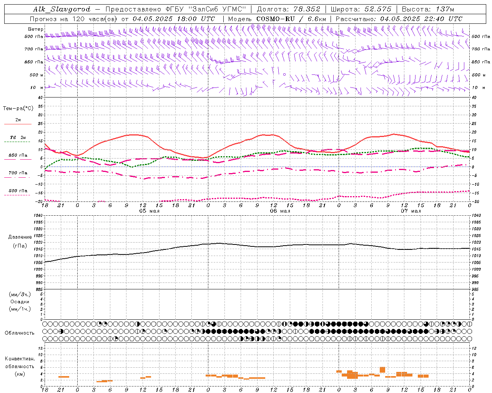
Task: Click the Рассчитано: 04.05.2025 22:40 UTC timestamp
Action: click(399, 19)
